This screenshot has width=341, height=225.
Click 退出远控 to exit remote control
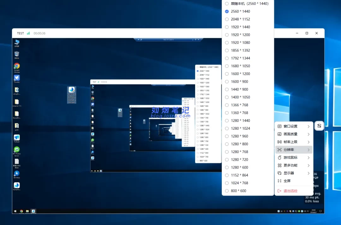point(294,191)
